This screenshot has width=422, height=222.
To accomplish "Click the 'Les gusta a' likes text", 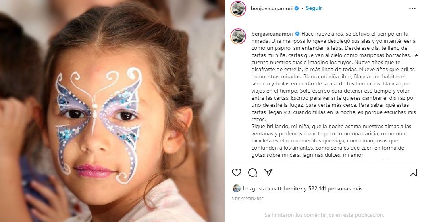I will coord(256,188).
